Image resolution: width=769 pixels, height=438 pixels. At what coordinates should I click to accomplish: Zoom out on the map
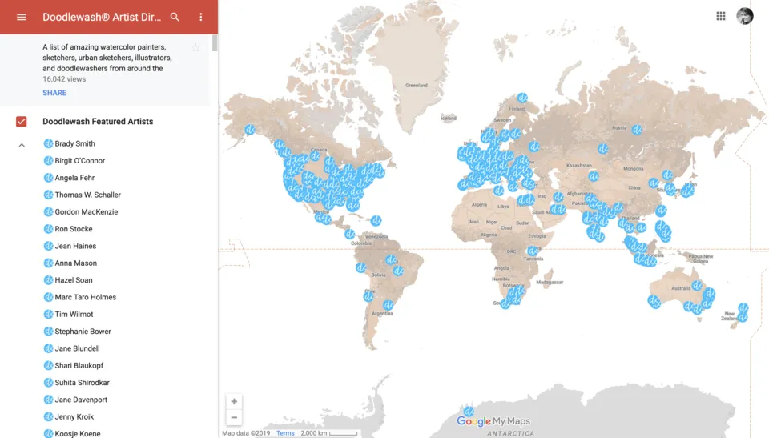(234, 417)
